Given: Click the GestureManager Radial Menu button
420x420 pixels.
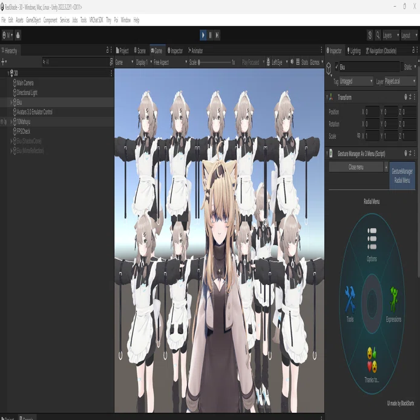Looking at the screenshot, I should (402, 176).
